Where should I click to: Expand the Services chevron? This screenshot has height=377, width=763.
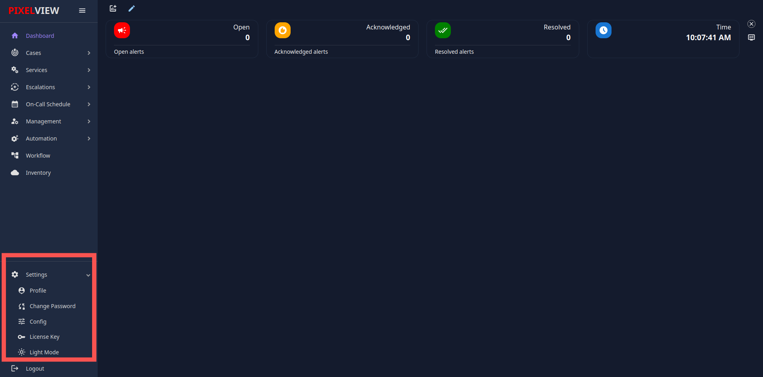point(89,70)
